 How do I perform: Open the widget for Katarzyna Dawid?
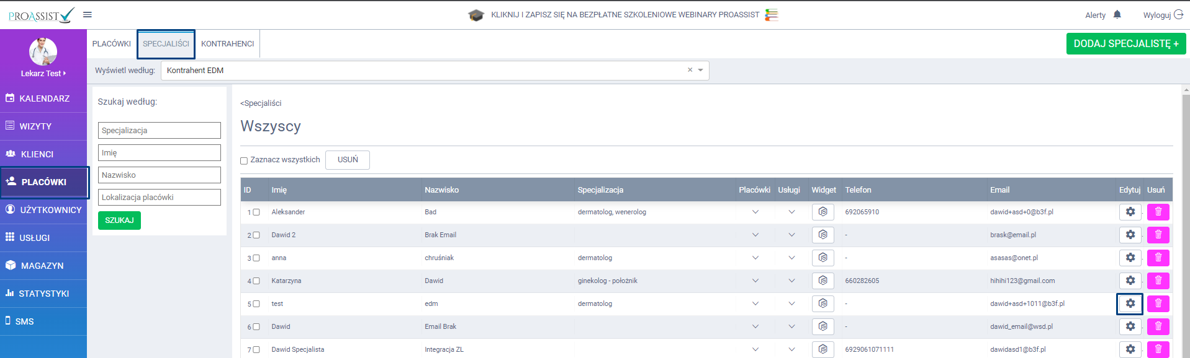pyautogui.click(x=823, y=281)
